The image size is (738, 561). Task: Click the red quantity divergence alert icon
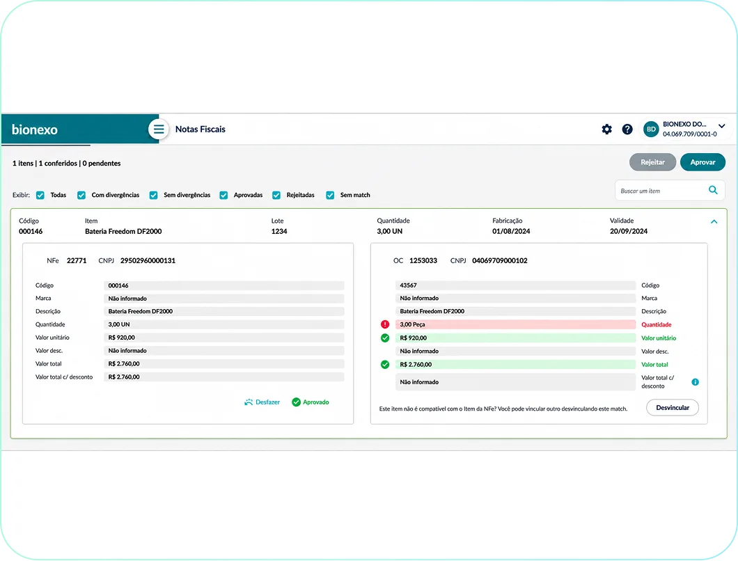tap(385, 324)
